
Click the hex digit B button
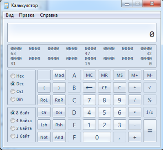tap(74, 87)
